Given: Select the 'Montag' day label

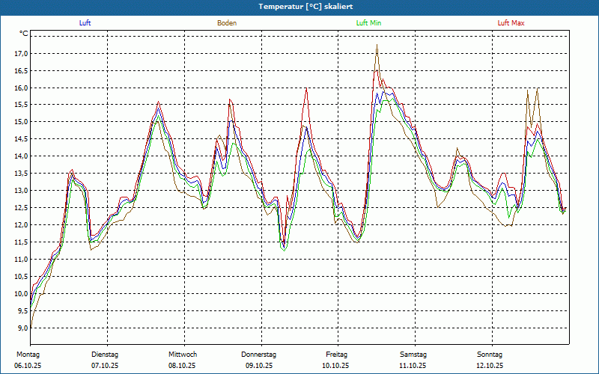Looking at the screenshot, I should pos(27,355).
